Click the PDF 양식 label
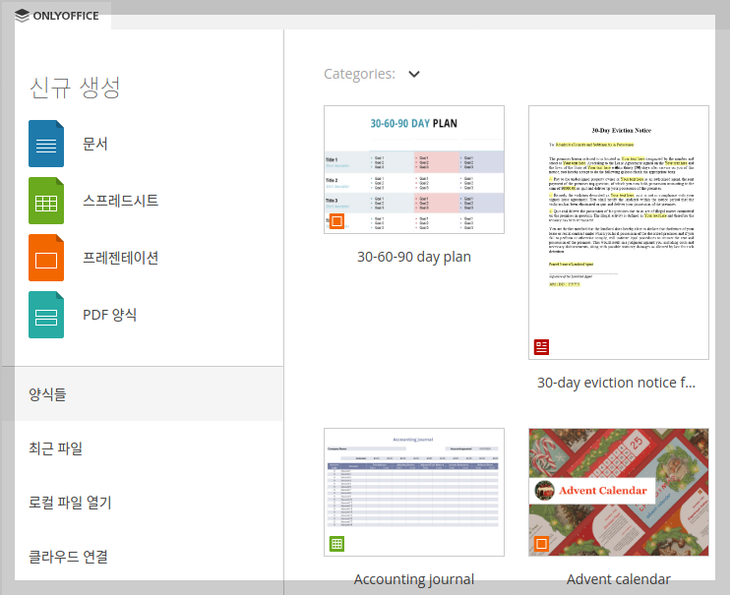 coord(110,315)
